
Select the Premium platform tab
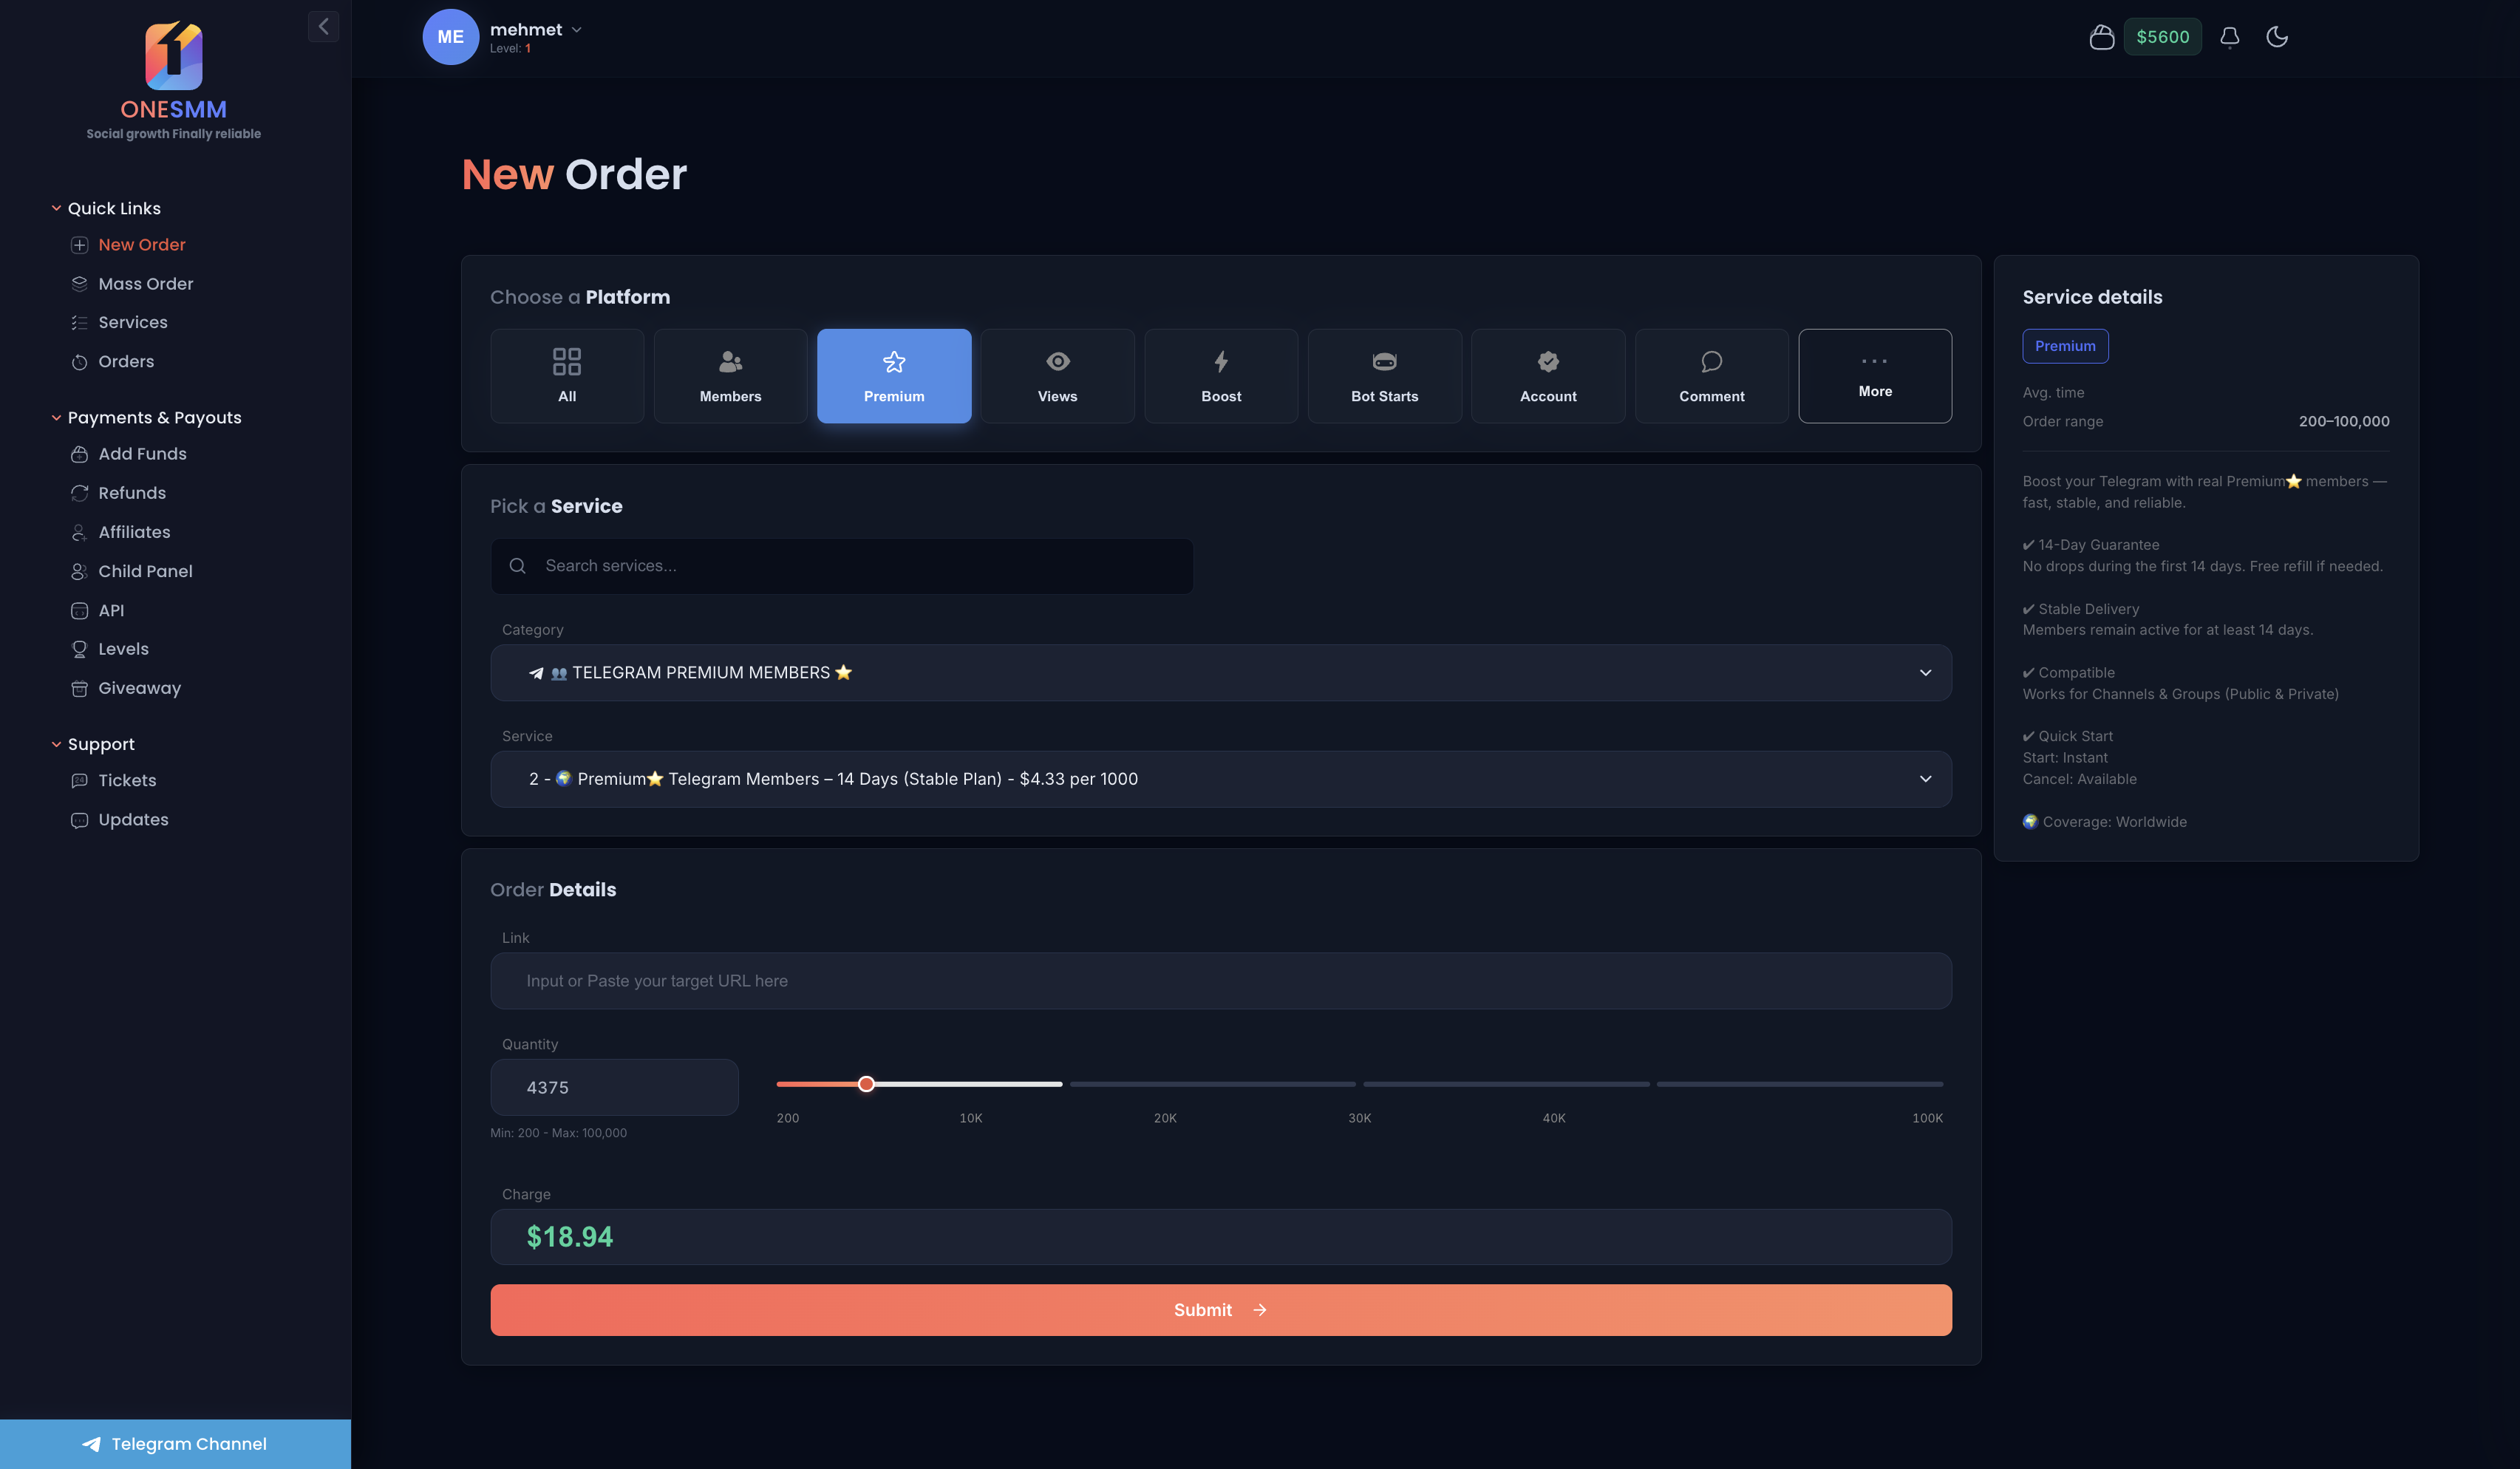893,376
